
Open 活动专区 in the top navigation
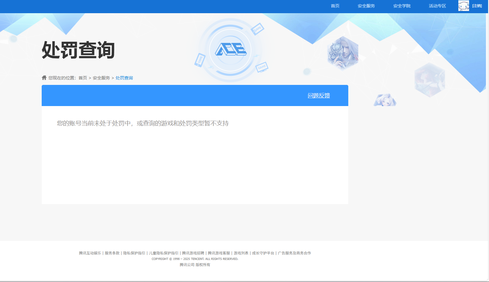pos(437,6)
